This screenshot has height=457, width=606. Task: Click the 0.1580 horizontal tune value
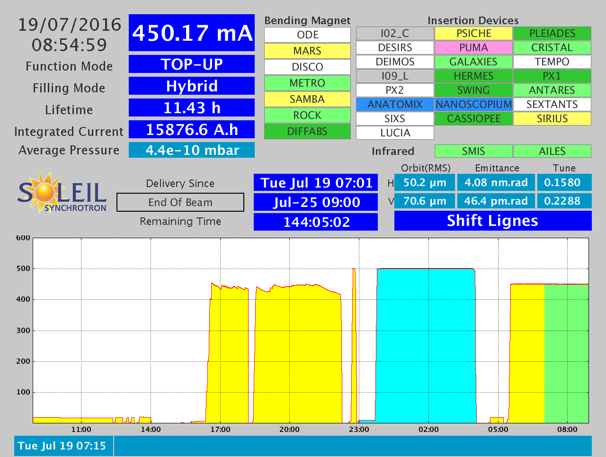pyautogui.click(x=564, y=182)
